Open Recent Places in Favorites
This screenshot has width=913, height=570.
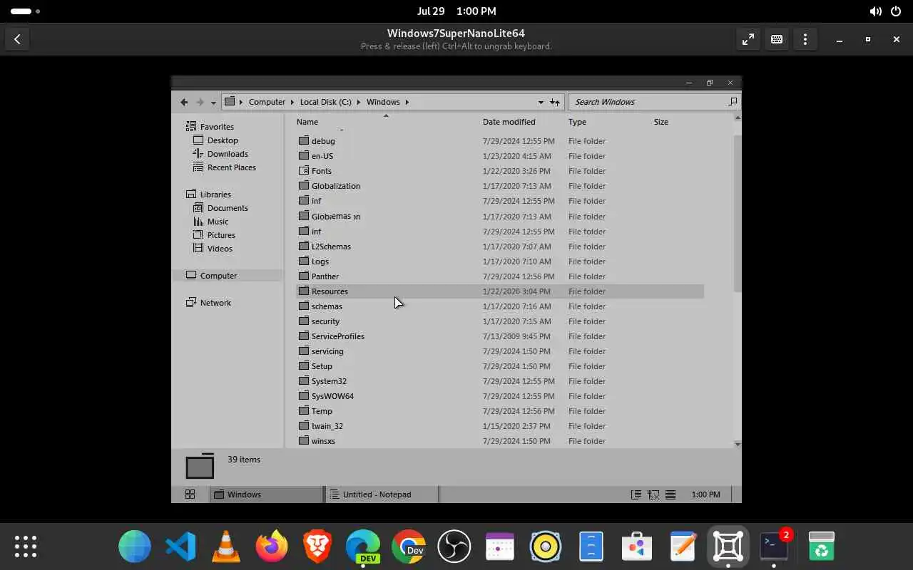231,167
